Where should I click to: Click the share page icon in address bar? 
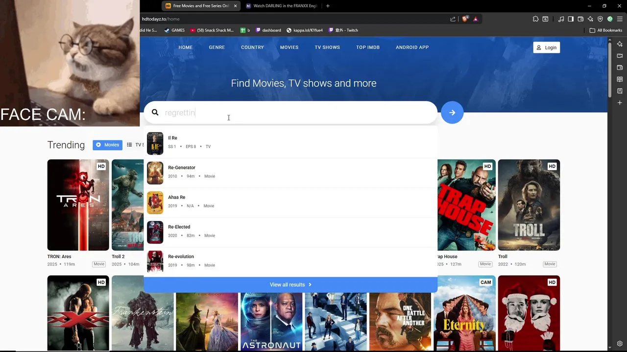(x=453, y=19)
